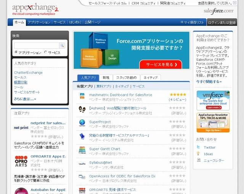Image resolution: width=244 pixels, height=194 pixels.
Task: Open mashmatrix Dashboard for Salesforce title
Action: (120, 95)
